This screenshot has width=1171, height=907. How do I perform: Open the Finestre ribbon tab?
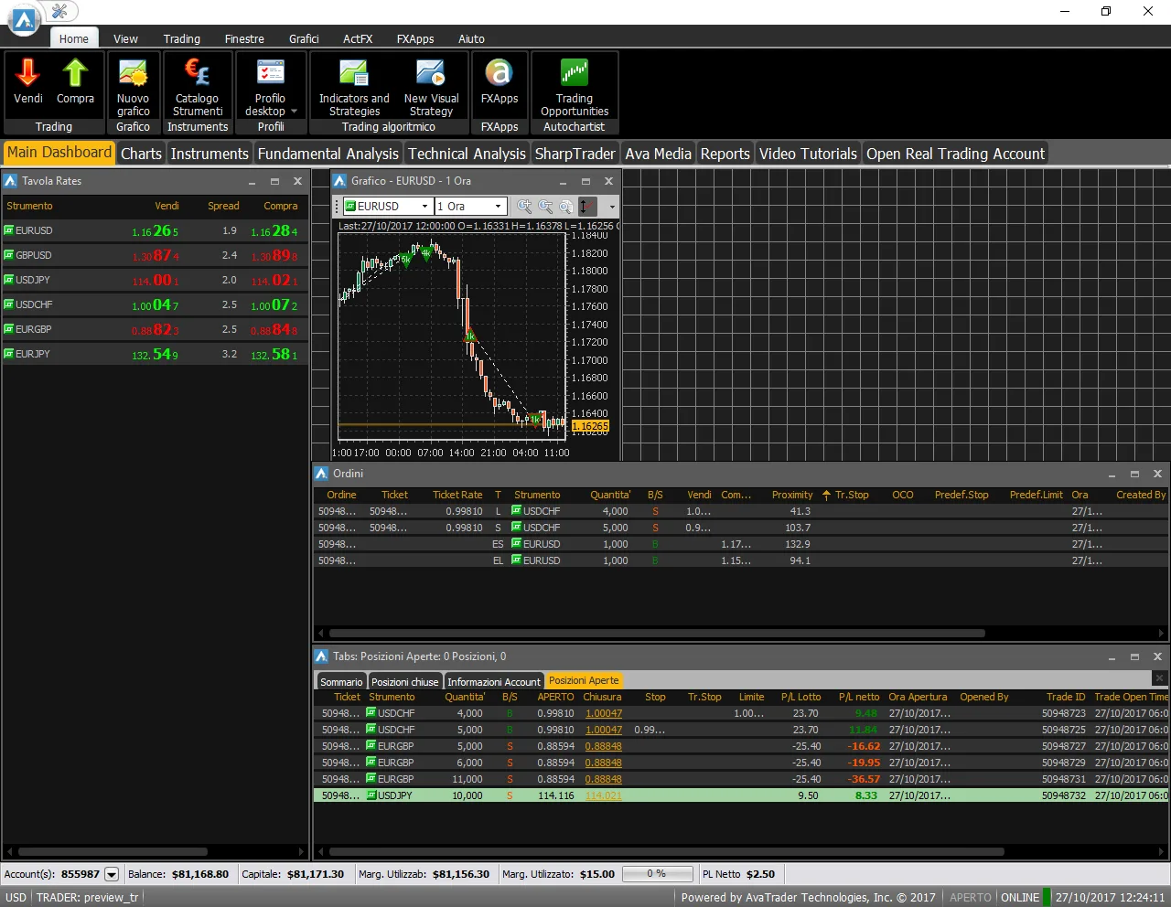point(244,38)
